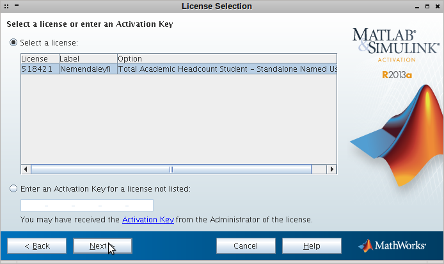Click the MATLAB & Simulink logo
The image size is (444, 264).
(396, 41)
